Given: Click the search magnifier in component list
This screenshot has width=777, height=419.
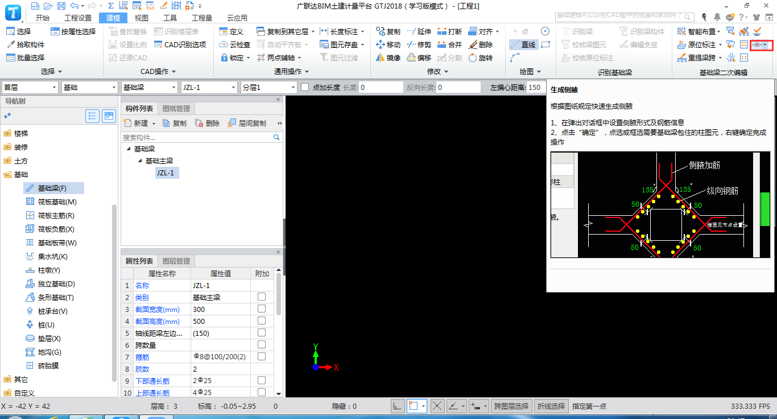Looking at the screenshot, I should click(x=276, y=137).
